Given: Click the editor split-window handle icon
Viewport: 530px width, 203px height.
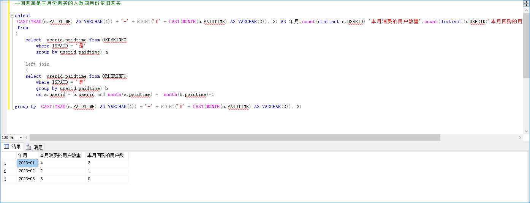Looking at the screenshot, I should (526, 4).
